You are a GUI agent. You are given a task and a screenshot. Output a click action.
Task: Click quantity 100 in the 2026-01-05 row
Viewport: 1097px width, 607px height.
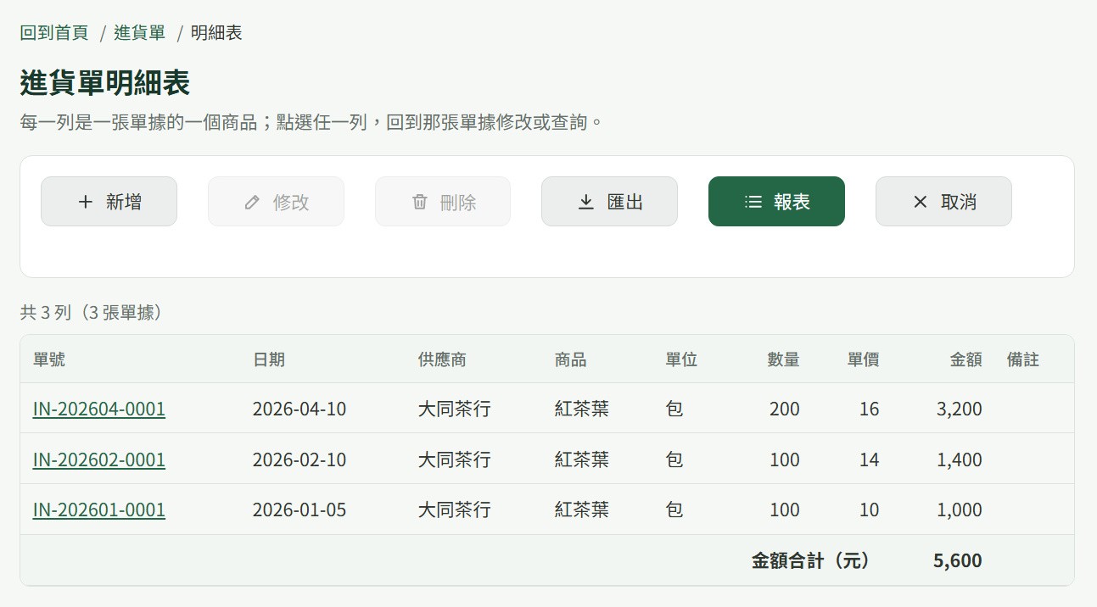(x=785, y=510)
